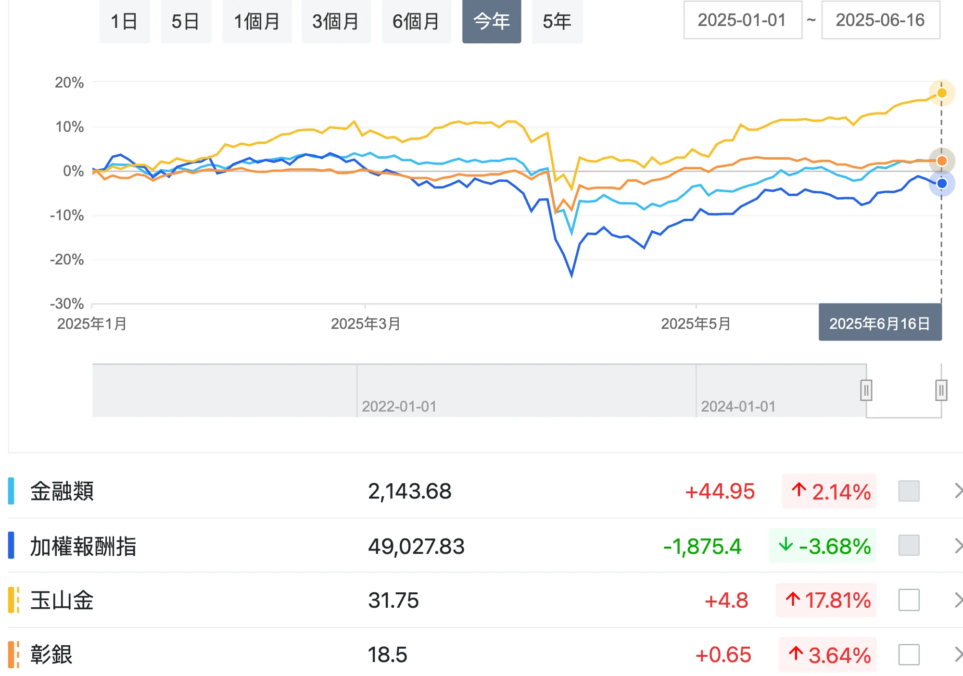Click the blue 加權報酬指 endpoint marker on chart
This screenshot has height=676, width=963.
coord(941,183)
